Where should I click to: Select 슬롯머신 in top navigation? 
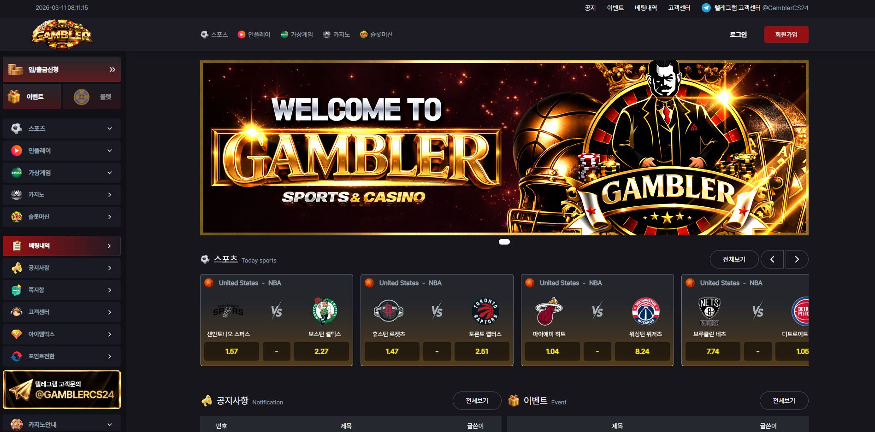(376, 35)
